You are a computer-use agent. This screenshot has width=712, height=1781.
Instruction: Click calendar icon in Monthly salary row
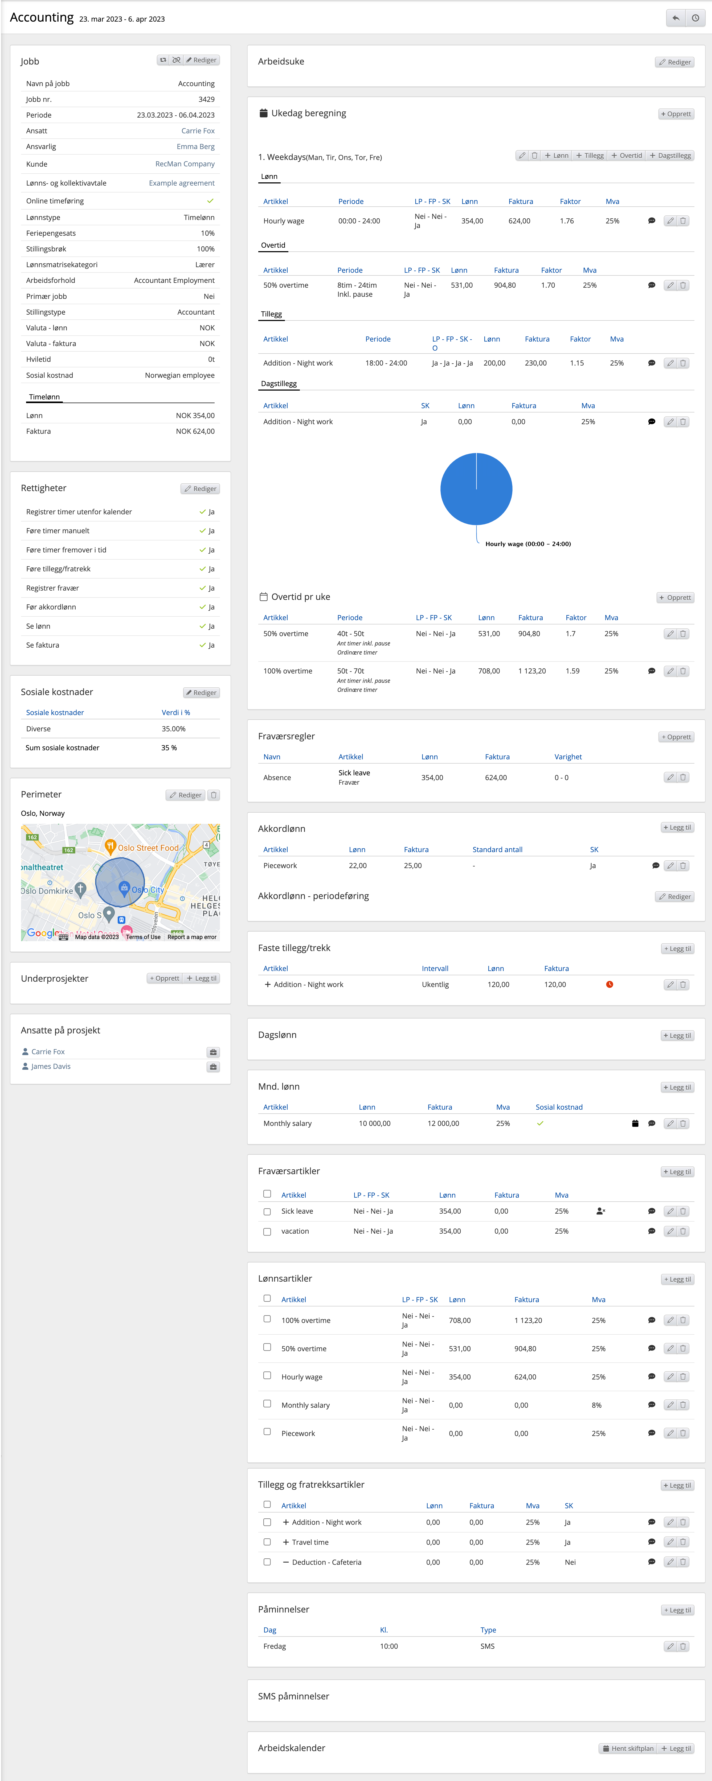tap(635, 1124)
